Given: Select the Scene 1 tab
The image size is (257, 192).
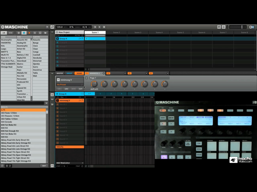Looking at the screenshot, I should pos(95,32).
